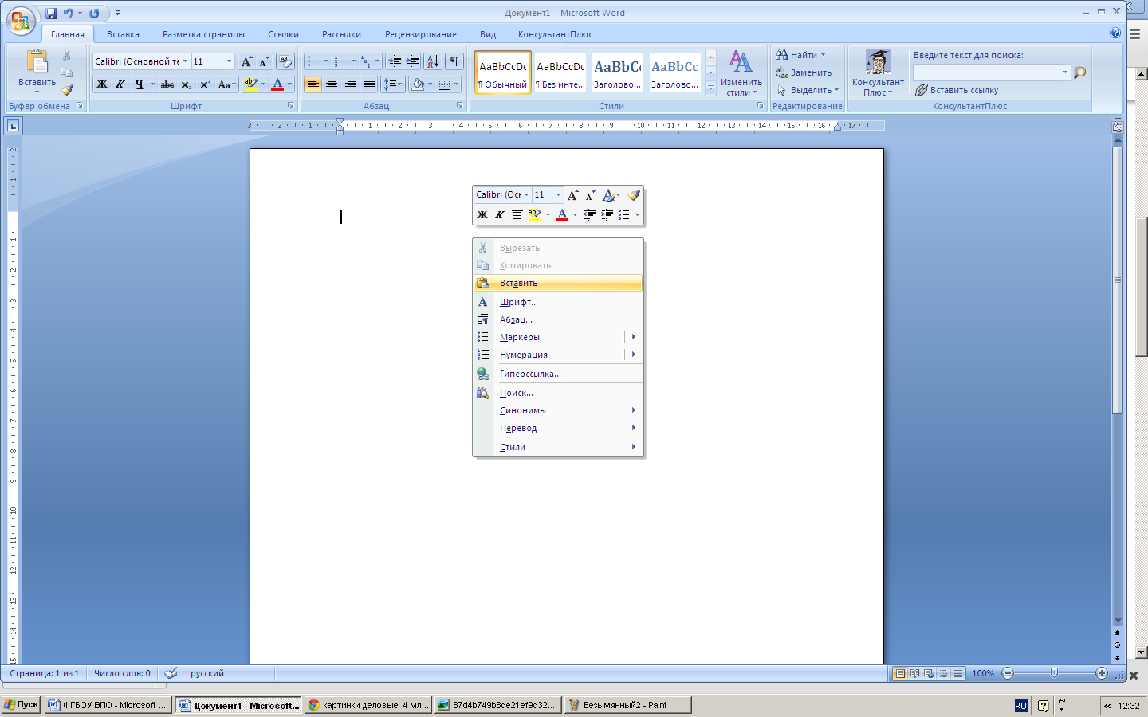Open ribbon font size dropdown

coord(229,61)
